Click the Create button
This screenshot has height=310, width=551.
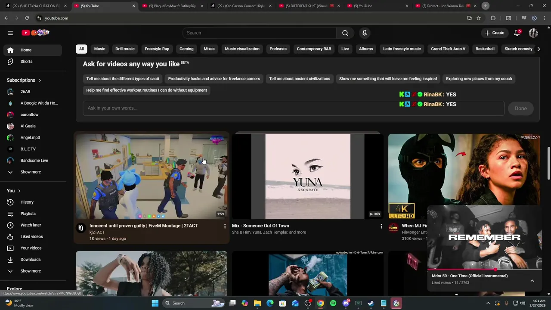click(494, 33)
